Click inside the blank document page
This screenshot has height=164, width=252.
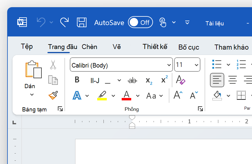pos(164,151)
